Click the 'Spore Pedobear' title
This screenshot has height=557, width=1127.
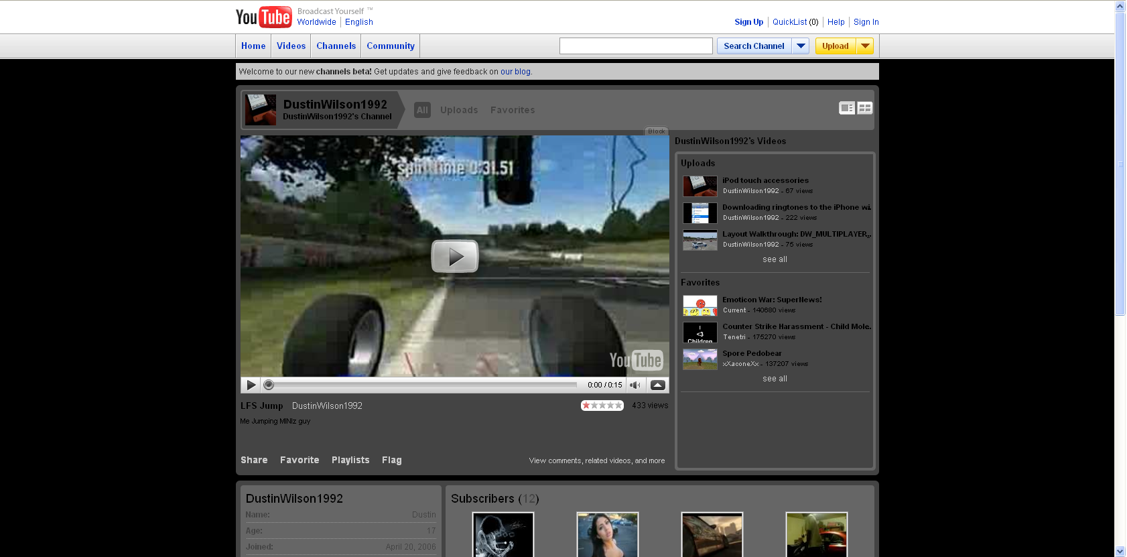pyautogui.click(x=752, y=353)
